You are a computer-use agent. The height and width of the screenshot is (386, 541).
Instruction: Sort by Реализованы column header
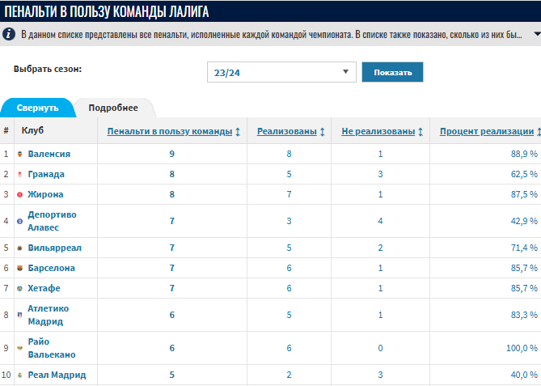[287, 131]
